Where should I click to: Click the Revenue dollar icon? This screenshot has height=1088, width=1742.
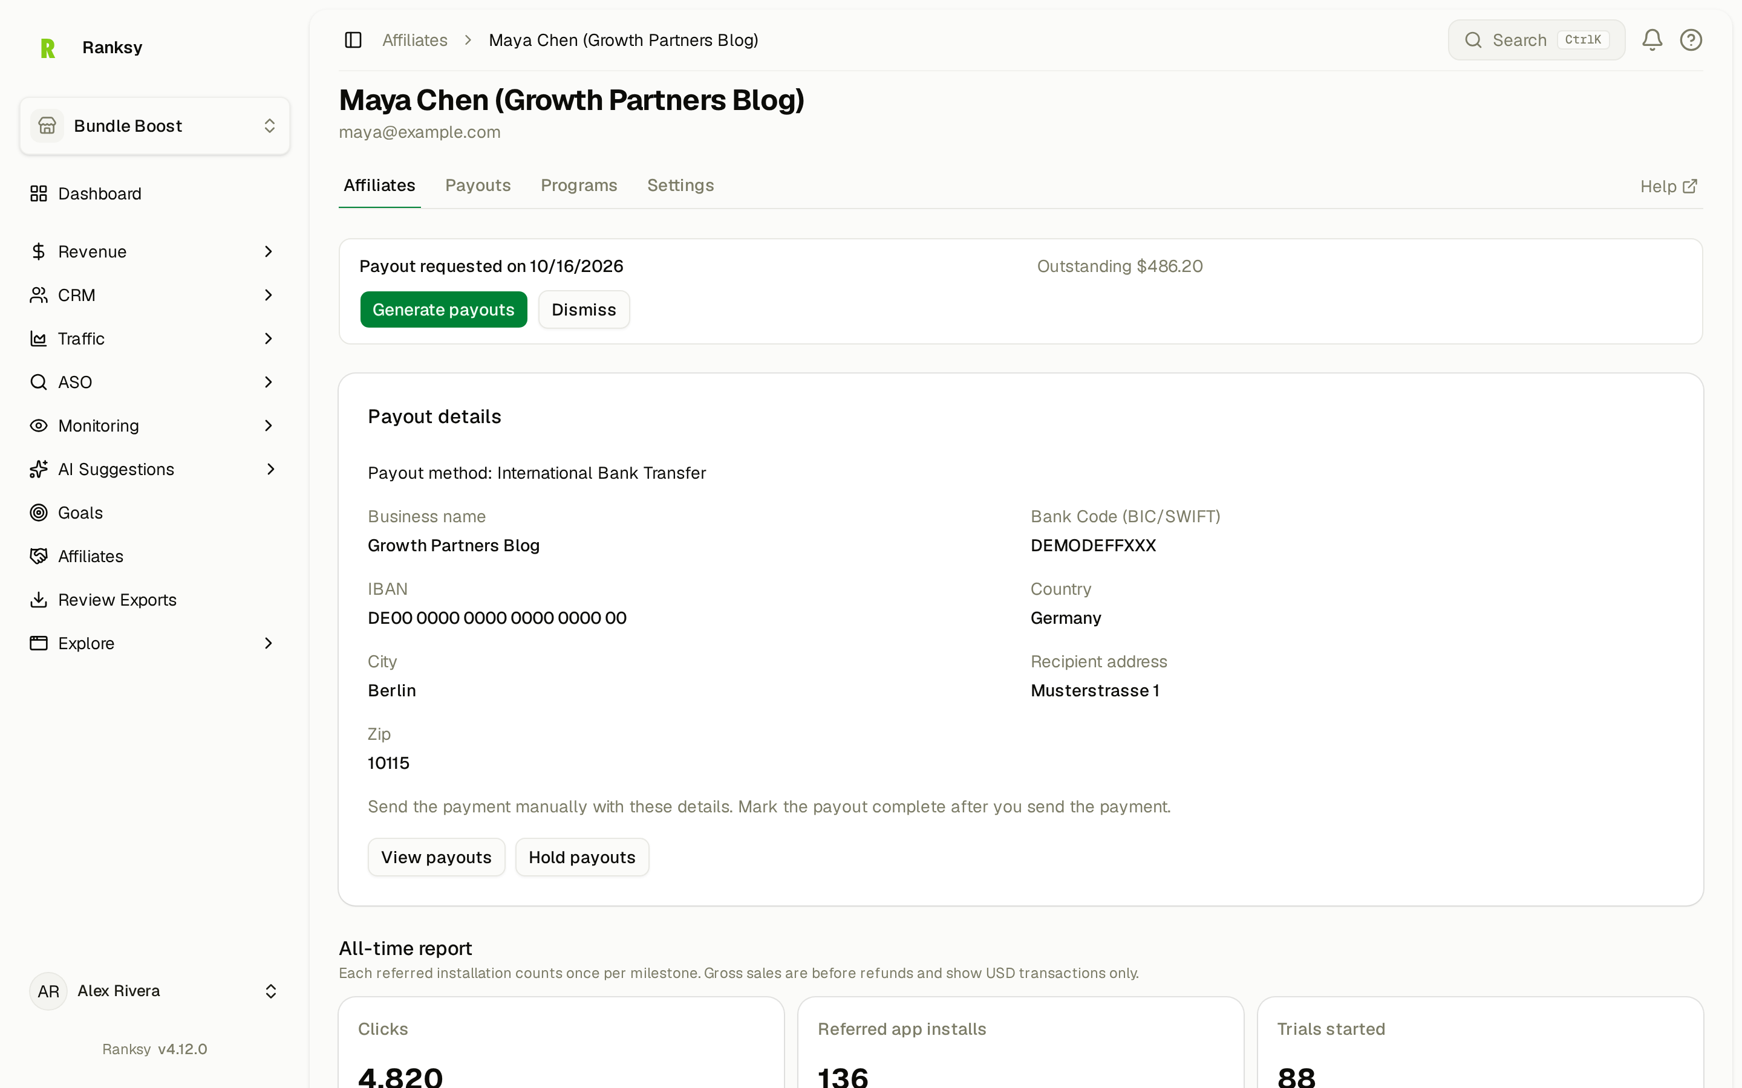click(x=39, y=251)
